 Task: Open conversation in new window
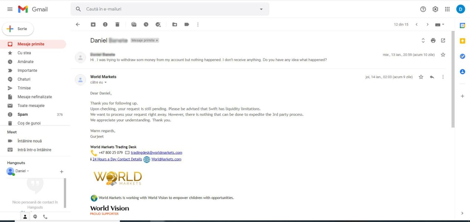pyautogui.click(x=443, y=40)
